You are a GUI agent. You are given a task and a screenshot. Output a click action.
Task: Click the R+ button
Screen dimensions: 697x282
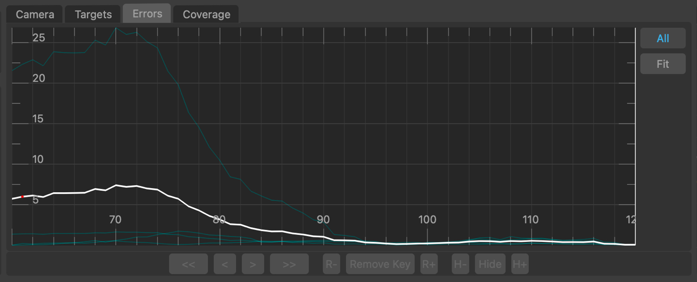click(x=429, y=264)
